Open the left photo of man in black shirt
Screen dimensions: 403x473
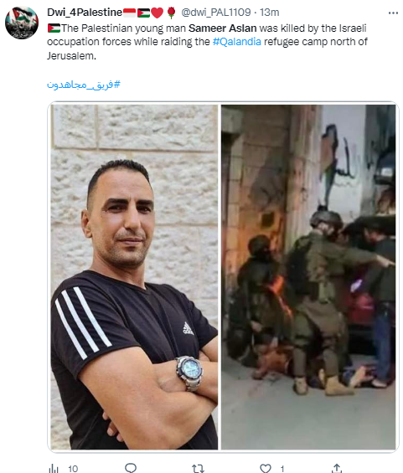click(x=134, y=277)
